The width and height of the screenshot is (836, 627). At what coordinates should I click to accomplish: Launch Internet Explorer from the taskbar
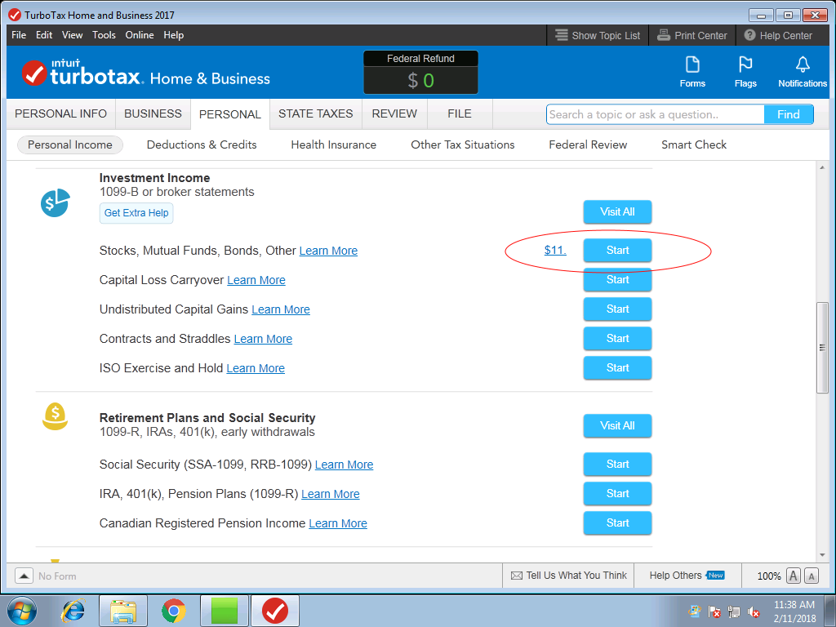[x=73, y=611]
